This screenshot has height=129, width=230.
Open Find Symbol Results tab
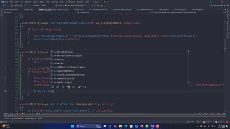[x=17, y=118]
